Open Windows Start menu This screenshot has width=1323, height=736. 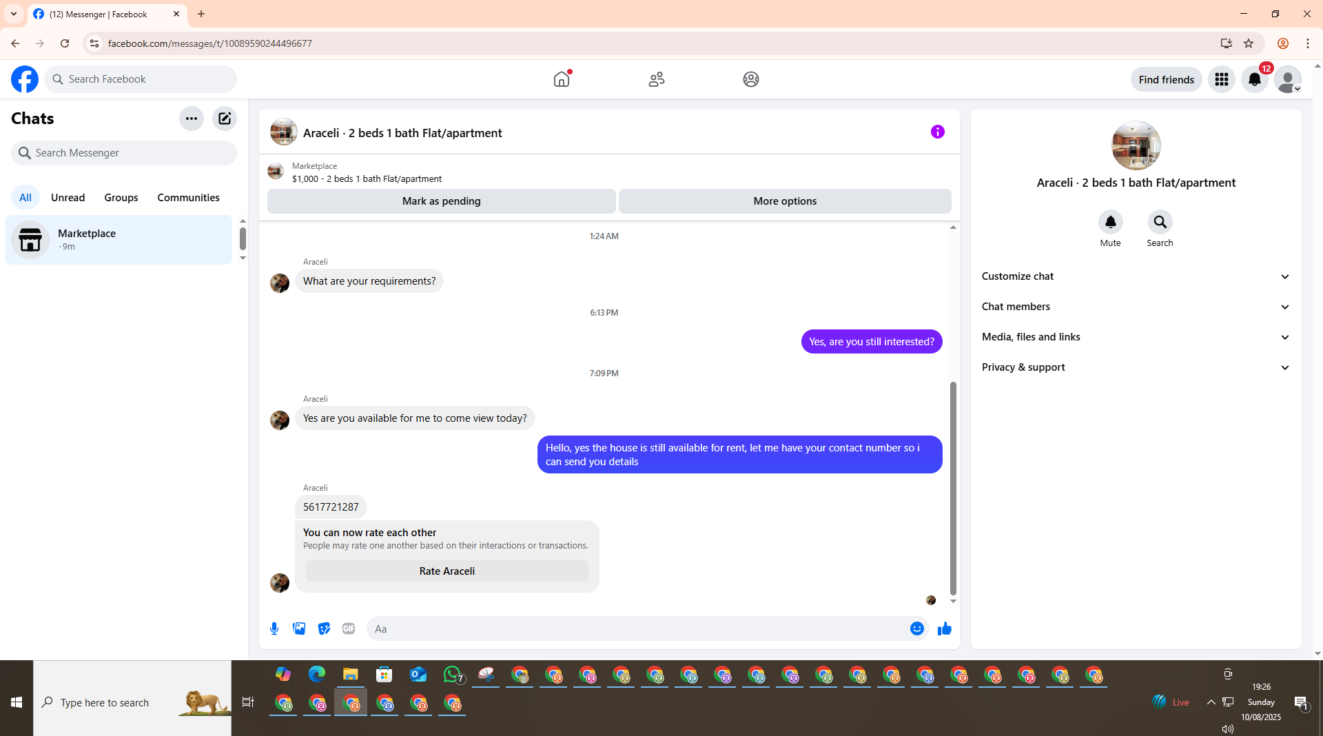(x=17, y=702)
